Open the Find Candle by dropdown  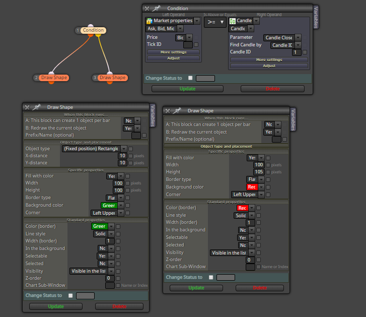coord(298,45)
